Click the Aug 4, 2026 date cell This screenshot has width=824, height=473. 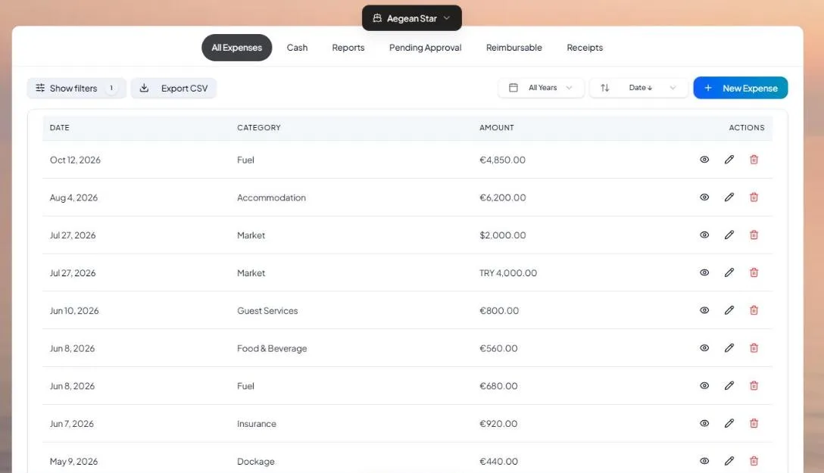click(x=73, y=198)
